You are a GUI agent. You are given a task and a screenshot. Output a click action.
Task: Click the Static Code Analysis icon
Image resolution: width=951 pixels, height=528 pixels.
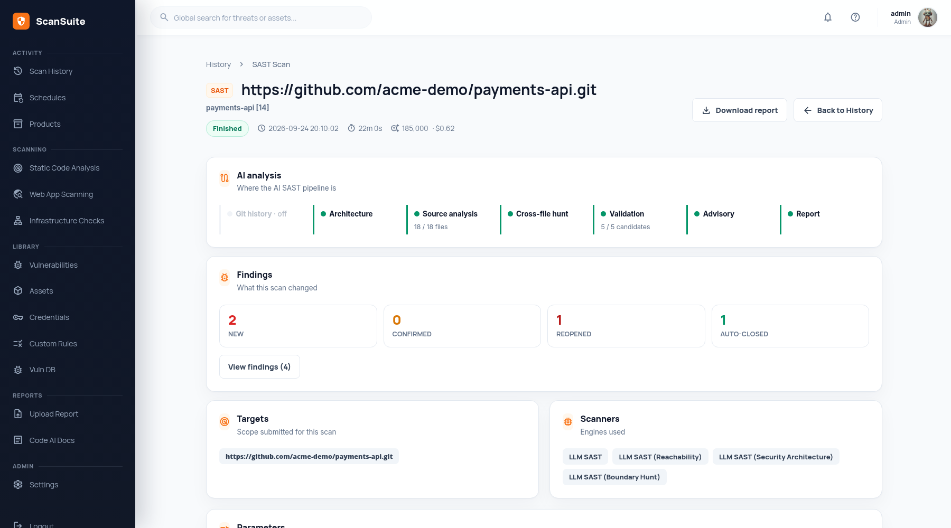click(x=18, y=168)
